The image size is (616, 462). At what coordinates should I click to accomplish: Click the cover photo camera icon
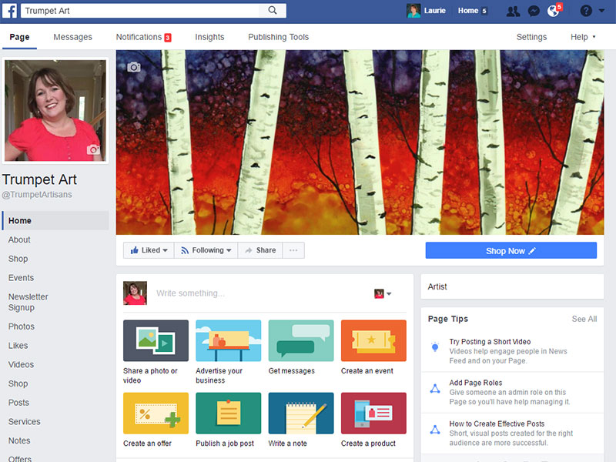tap(133, 67)
